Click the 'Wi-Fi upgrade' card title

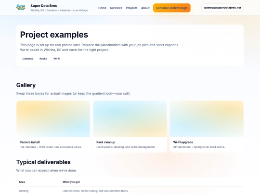tap(183, 142)
